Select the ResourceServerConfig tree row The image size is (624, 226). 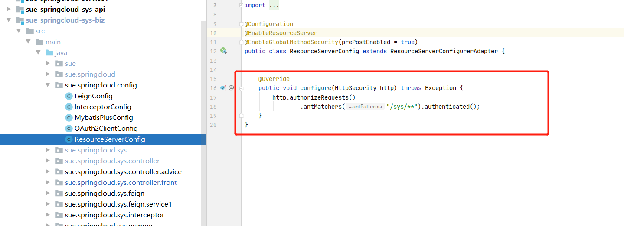click(103, 139)
